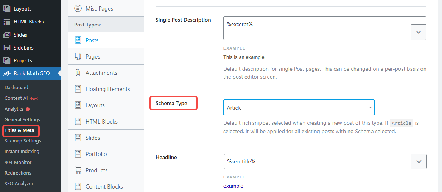
Task: Click the Sidebars icon in admin menu
Action: click(7, 48)
